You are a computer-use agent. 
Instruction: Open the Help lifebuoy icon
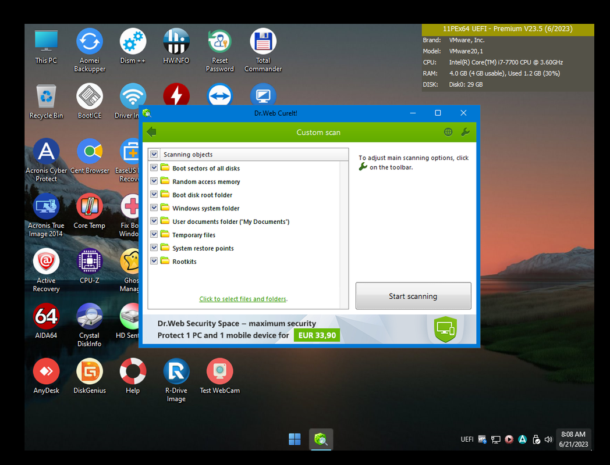pyautogui.click(x=133, y=377)
